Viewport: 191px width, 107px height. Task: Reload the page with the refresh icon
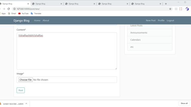[9, 9]
